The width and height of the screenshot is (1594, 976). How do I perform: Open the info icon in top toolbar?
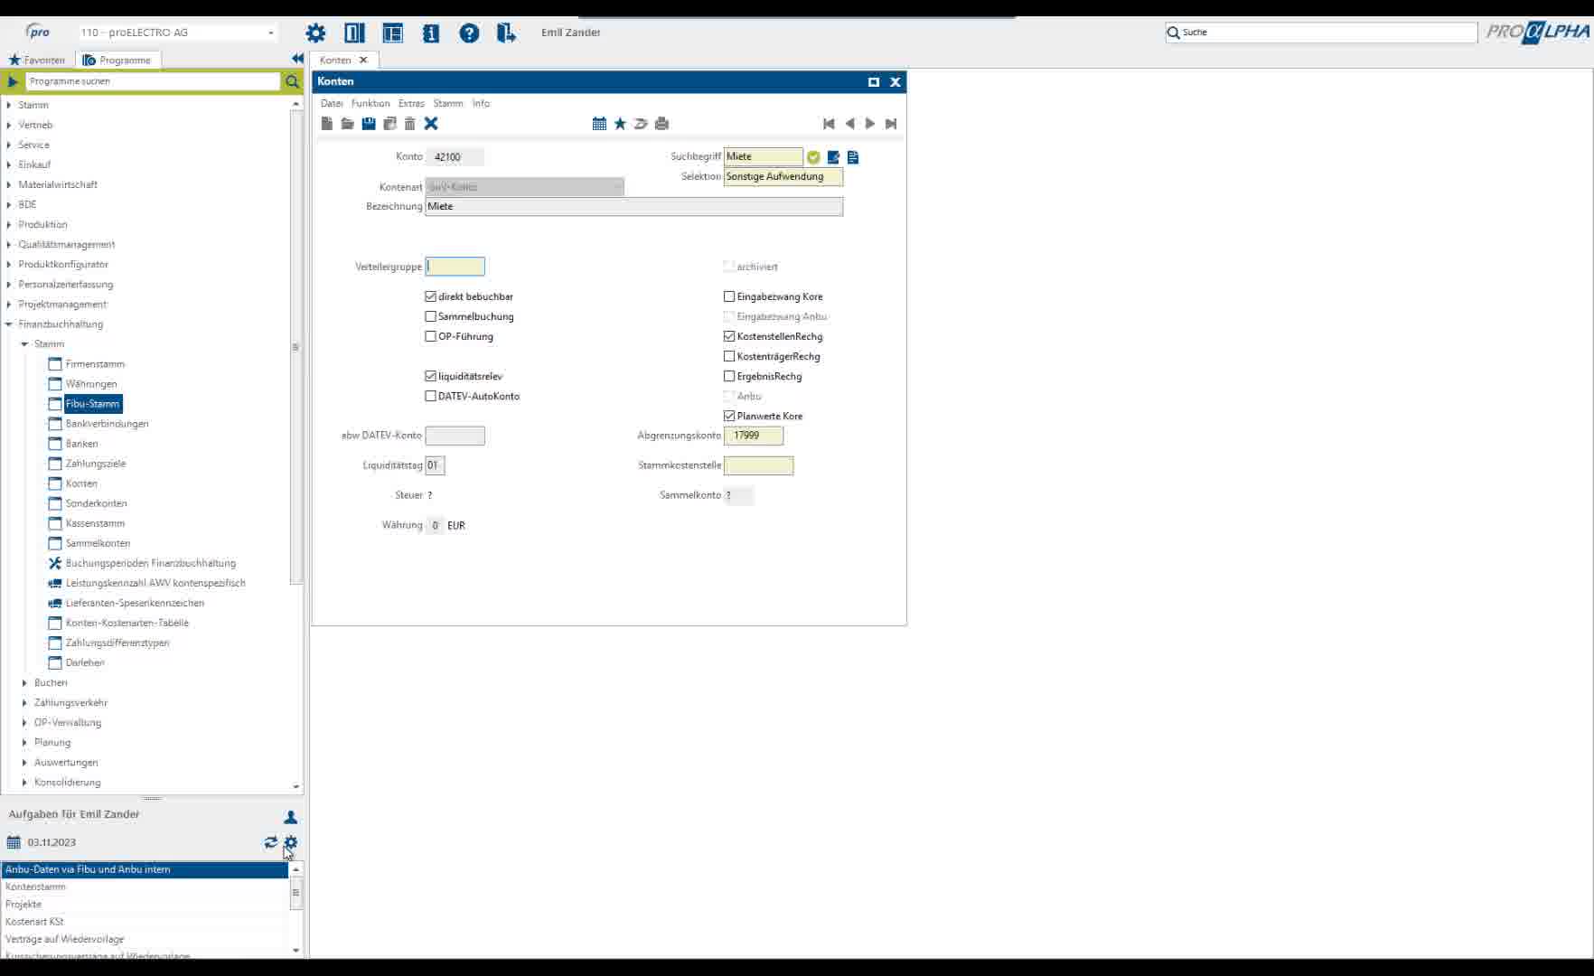[431, 33]
